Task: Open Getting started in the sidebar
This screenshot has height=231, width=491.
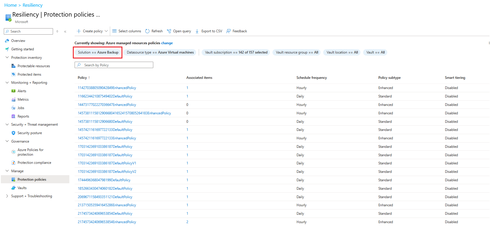Action: click(22, 49)
